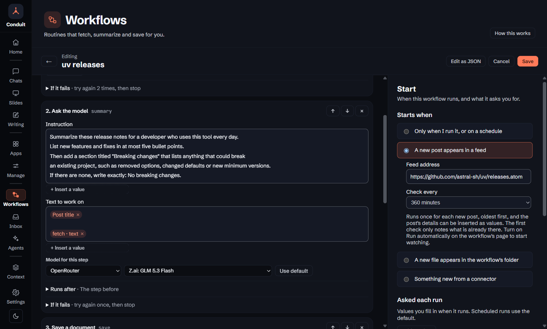Click the Save button

(x=528, y=61)
